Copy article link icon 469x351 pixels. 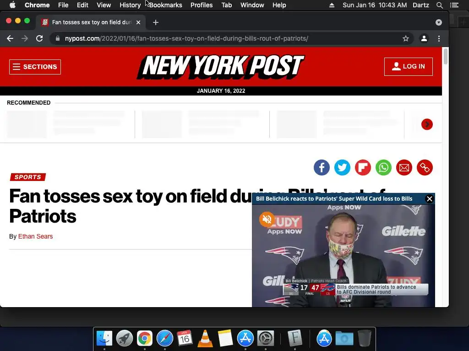click(425, 167)
